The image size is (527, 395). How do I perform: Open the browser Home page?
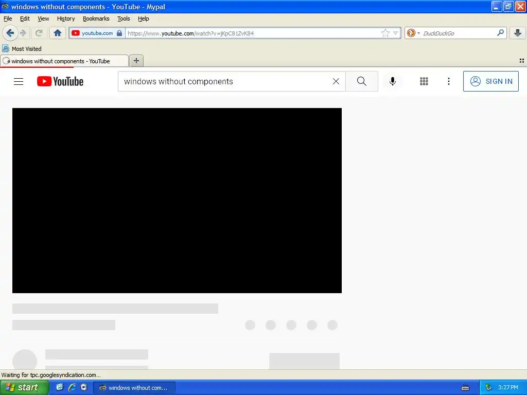(x=58, y=33)
